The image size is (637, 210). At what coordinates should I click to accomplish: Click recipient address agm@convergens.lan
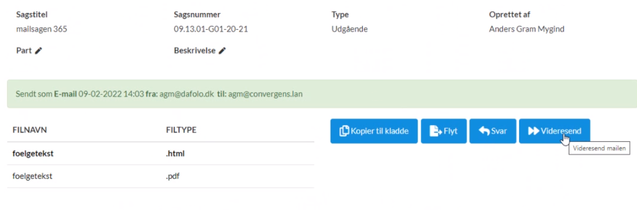[265, 94]
